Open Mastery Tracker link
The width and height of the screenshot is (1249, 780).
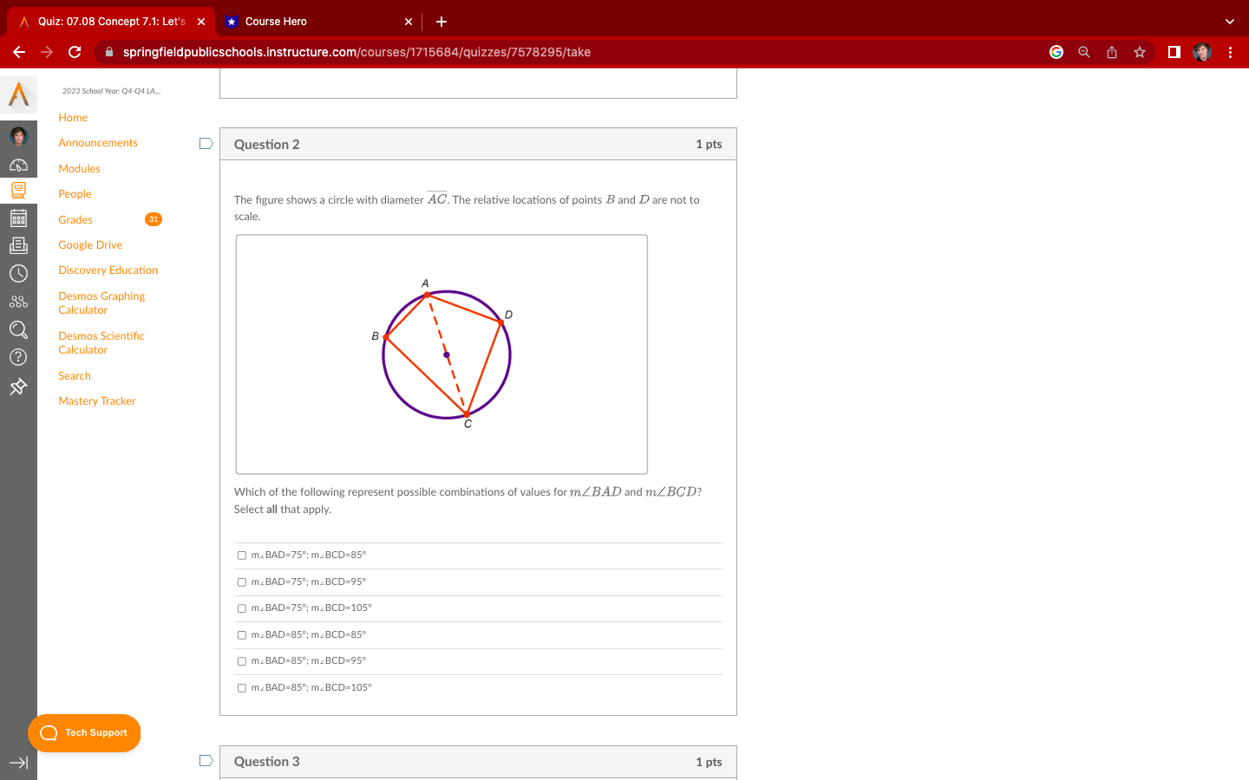point(97,401)
